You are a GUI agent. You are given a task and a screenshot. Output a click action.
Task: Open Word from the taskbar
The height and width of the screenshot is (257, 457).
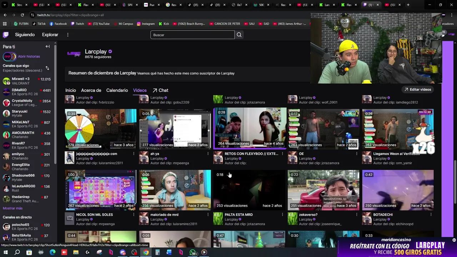(169, 252)
